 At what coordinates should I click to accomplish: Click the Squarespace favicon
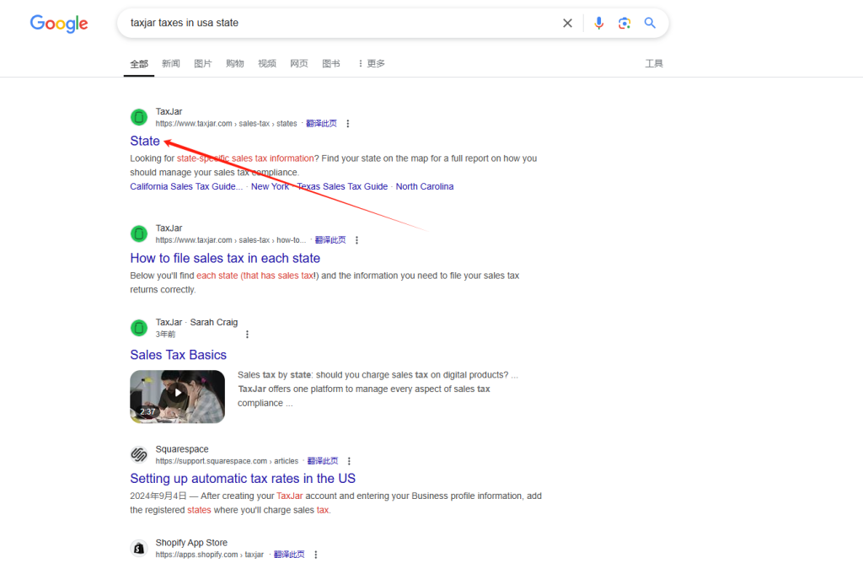pos(139,455)
